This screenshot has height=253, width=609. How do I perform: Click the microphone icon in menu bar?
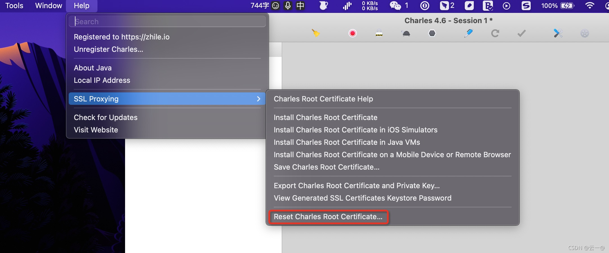[288, 6]
